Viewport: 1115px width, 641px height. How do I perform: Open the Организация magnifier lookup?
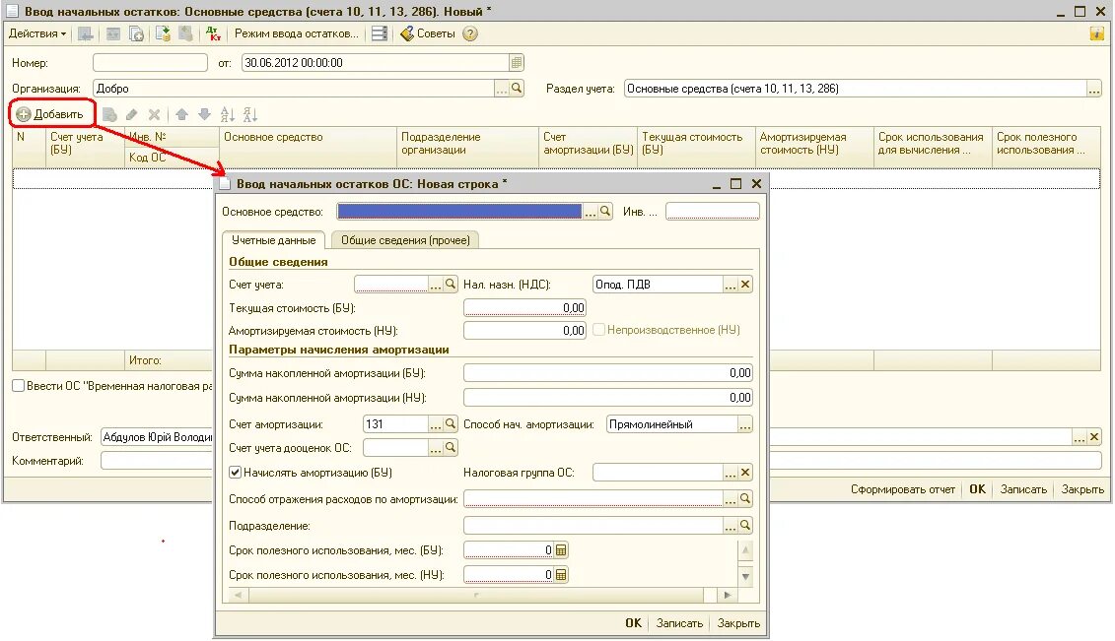517,89
